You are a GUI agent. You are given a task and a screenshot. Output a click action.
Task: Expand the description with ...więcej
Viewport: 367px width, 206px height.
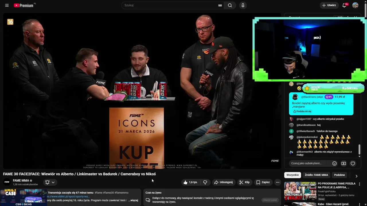point(133,200)
